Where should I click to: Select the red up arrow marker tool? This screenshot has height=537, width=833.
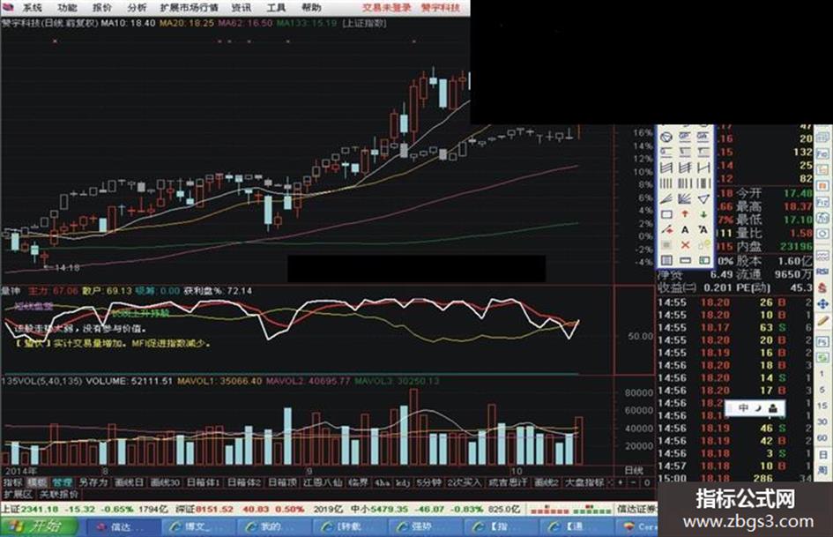[x=685, y=214]
